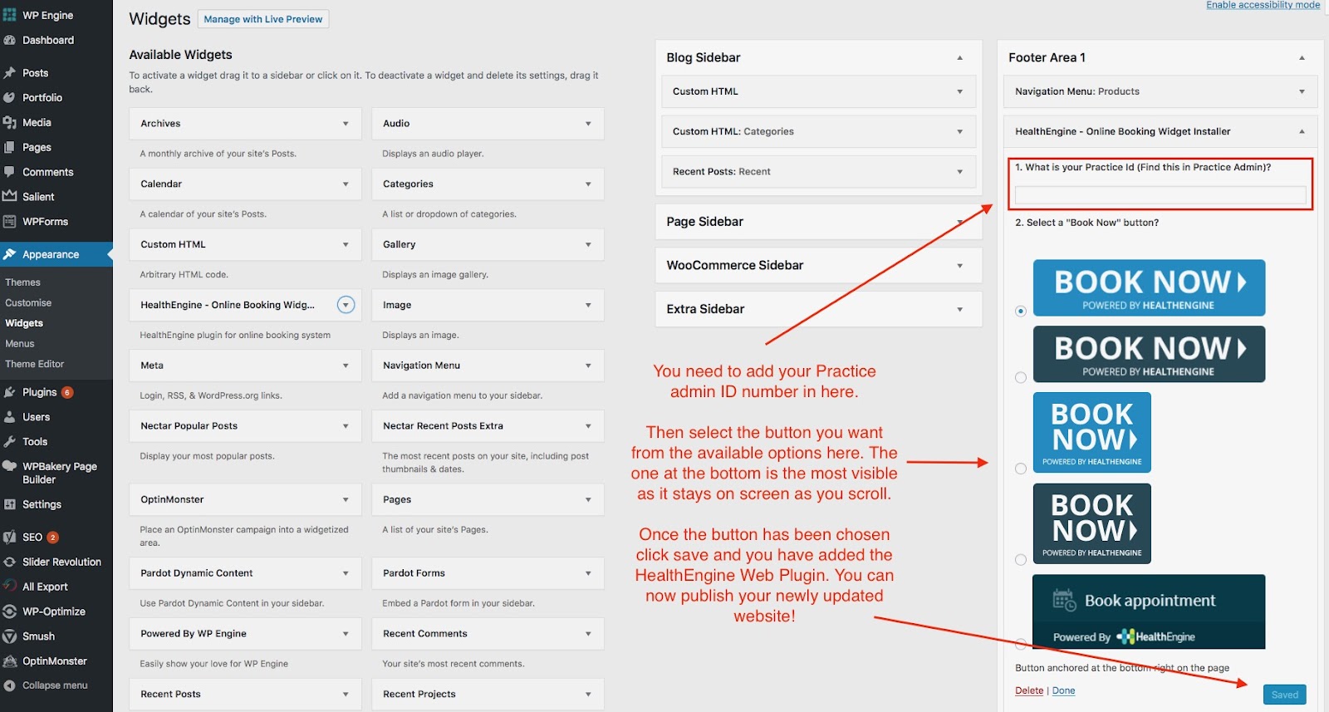Viewport: 1329px width, 712px height.
Task: Collapse the HealthEngine widget installer in Footer Area 1
Action: (x=1302, y=132)
